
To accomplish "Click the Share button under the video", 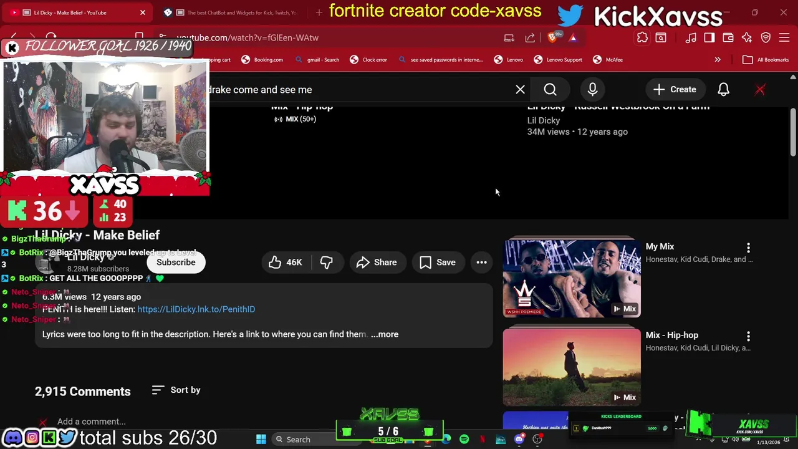I will coord(377,263).
